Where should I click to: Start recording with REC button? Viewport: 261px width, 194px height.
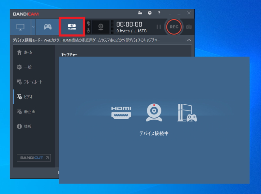coord(174,27)
